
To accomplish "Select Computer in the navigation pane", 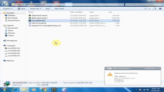I will click(x=11, y=45).
